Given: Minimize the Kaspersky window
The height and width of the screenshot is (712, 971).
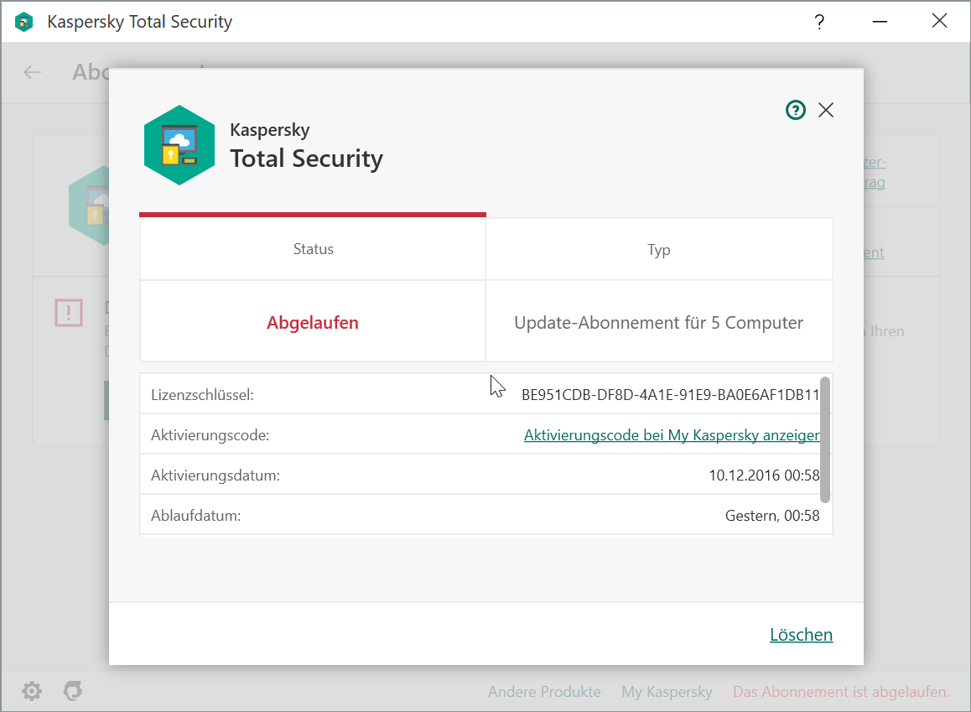Looking at the screenshot, I should click(x=880, y=22).
